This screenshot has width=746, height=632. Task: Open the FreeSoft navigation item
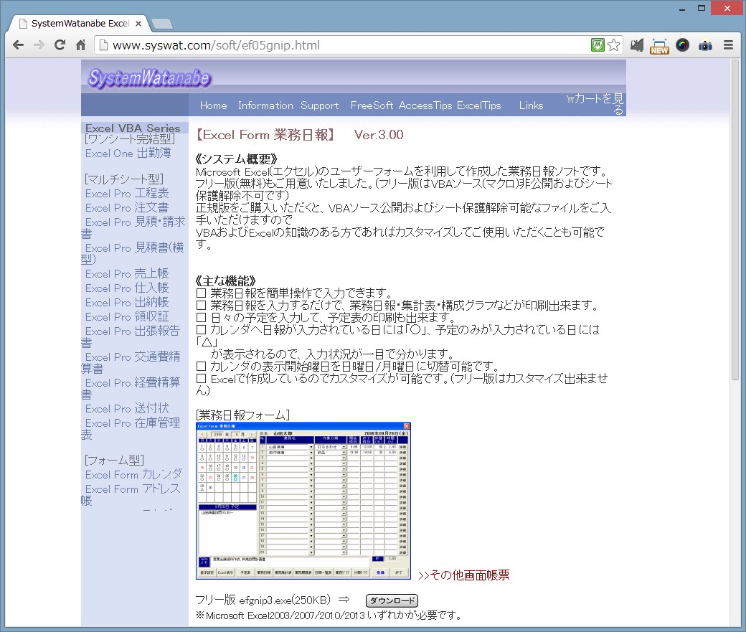tap(372, 105)
